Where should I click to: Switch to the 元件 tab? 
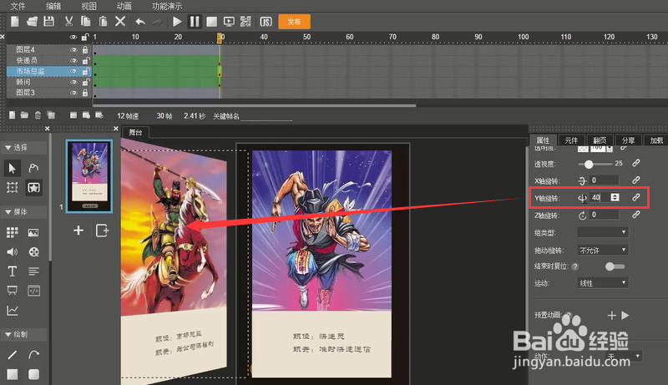click(x=571, y=140)
